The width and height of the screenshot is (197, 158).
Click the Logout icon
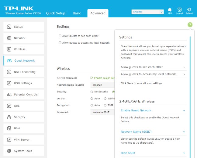click(180, 11)
